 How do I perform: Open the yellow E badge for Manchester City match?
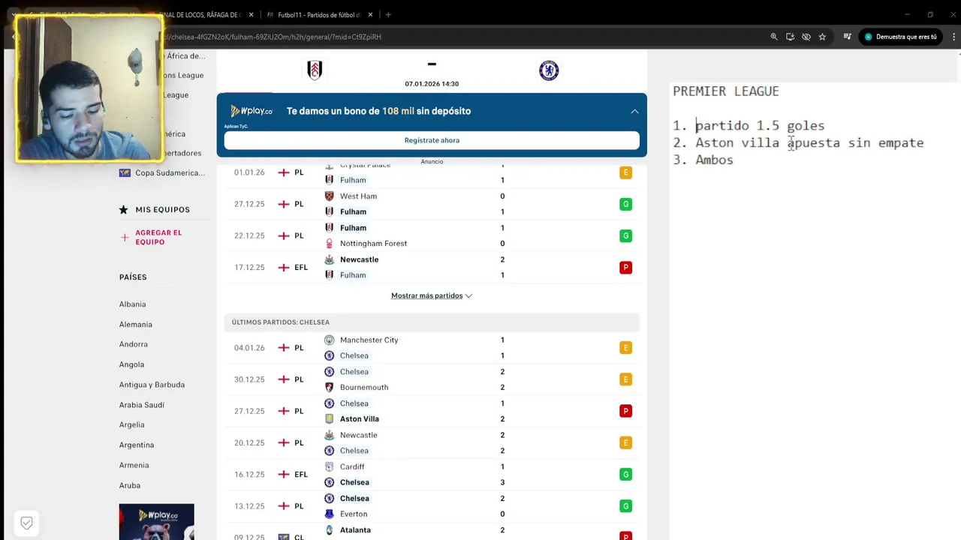tap(625, 348)
